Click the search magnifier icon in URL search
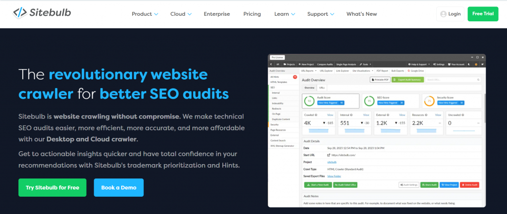 click(478, 80)
